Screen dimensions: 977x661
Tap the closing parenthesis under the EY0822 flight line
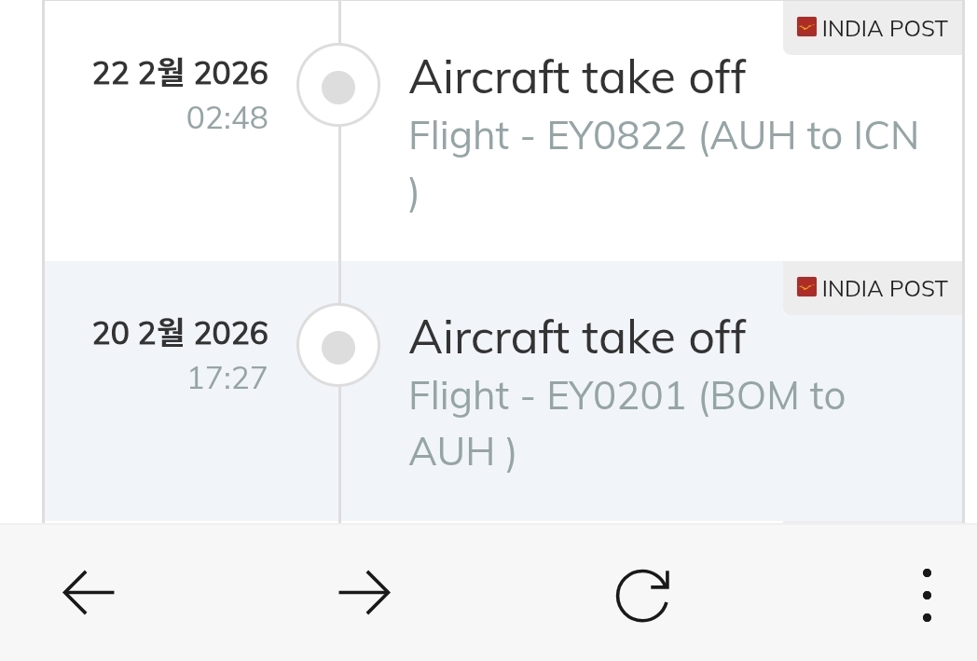click(x=414, y=195)
